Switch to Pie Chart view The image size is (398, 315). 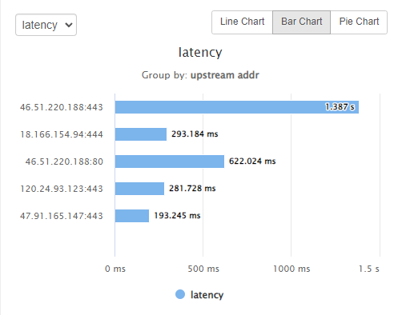pos(359,22)
